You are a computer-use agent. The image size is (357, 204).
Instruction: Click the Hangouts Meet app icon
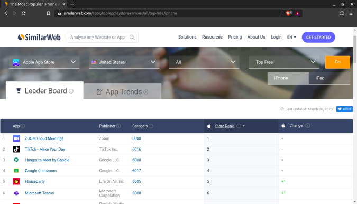pyautogui.click(x=16, y=160)
